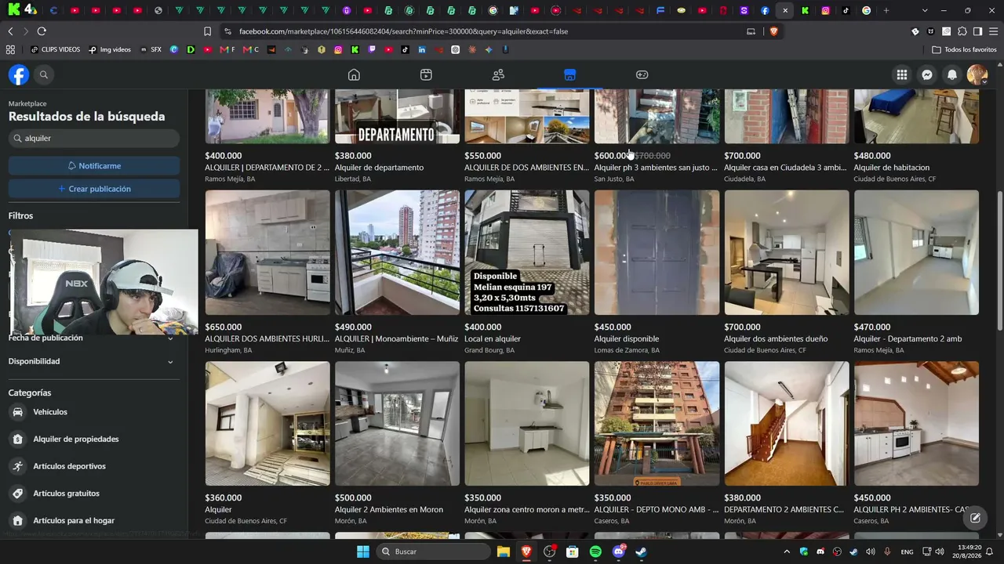Toggle the Brave sidebar panel icon

[x=977, y=31]
